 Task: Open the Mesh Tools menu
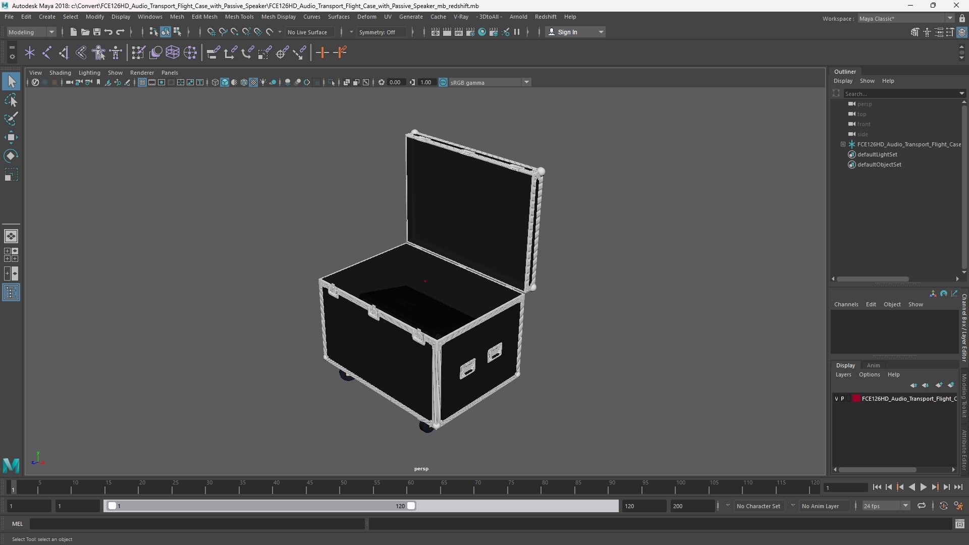point(239,17)
